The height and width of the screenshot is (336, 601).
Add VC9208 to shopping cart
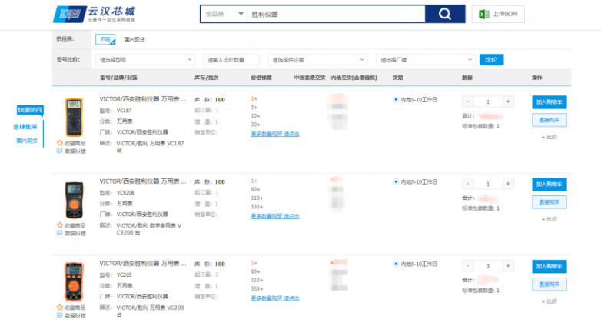(550, 184)
